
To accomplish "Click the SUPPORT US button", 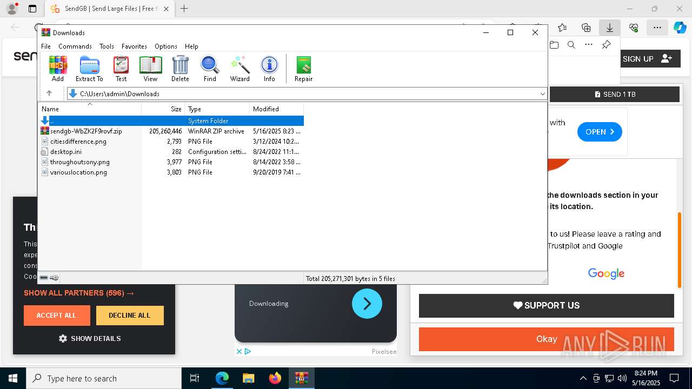I will click(x=547, y=305).
